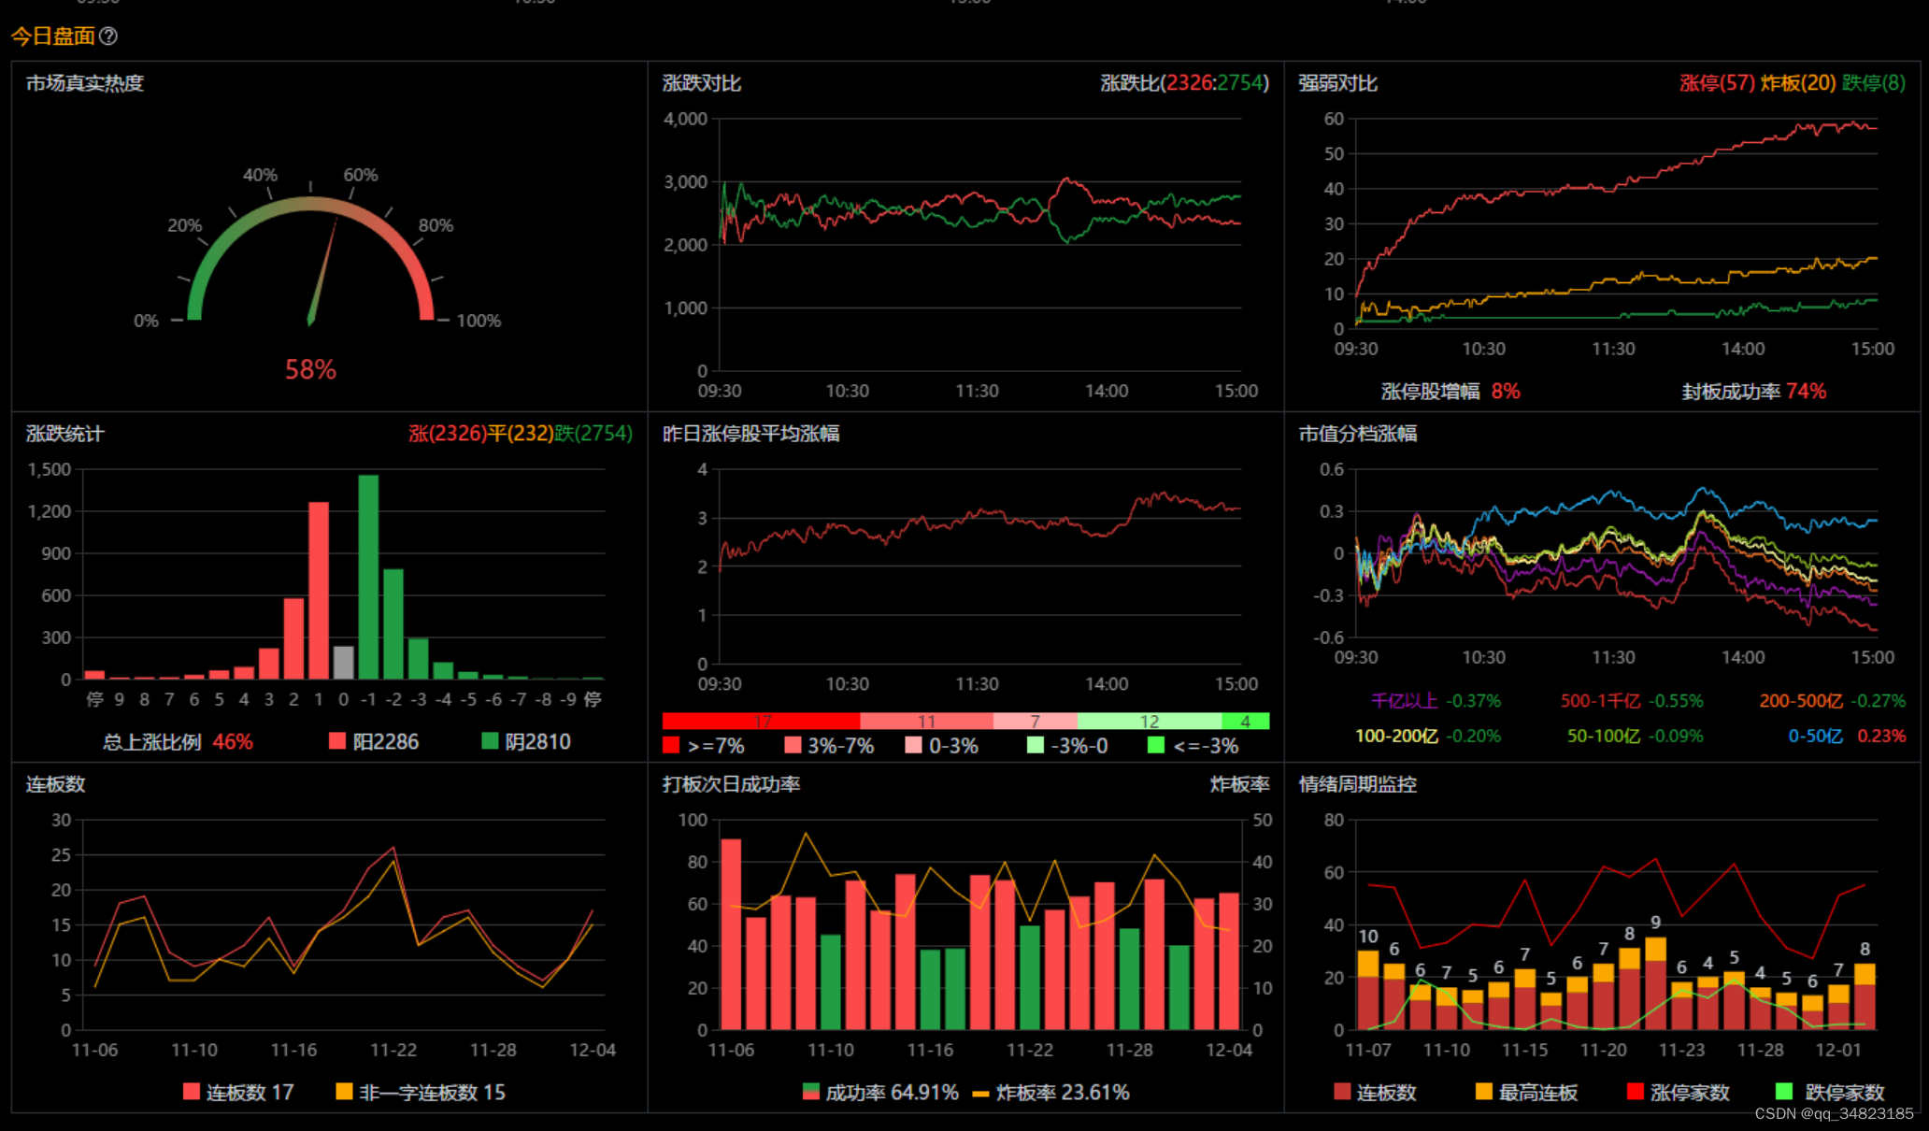This screenshot has width=1929, height=1131.
Task: Click the 炸板率 23.61% legend line icon
Action: [980, 1093]
